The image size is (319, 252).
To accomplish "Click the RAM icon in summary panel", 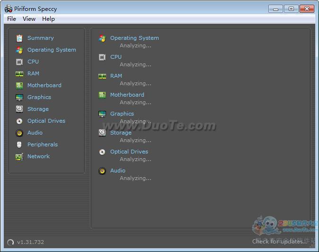I will [102, 76].
